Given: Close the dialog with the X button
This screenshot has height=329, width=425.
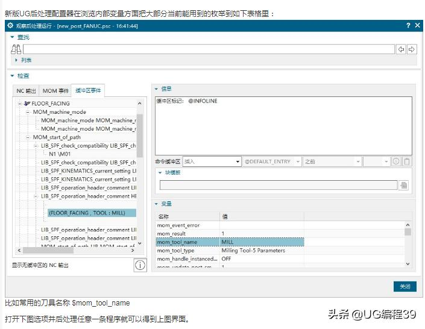Looking at the screenshot, I should coord(418,25).
